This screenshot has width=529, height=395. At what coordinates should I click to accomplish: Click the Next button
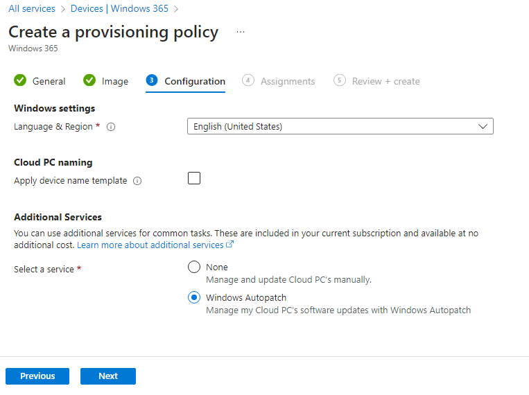(x=108, y=376)
